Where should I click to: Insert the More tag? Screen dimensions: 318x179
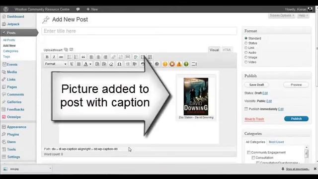click(x=128, y=57)
